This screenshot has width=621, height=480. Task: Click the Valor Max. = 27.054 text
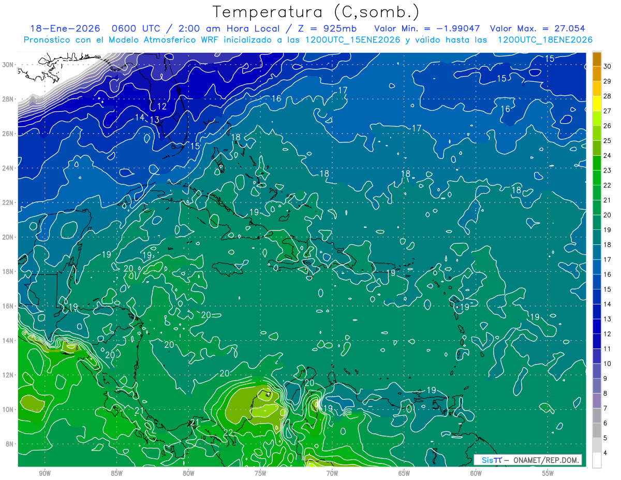click(538, 28)
